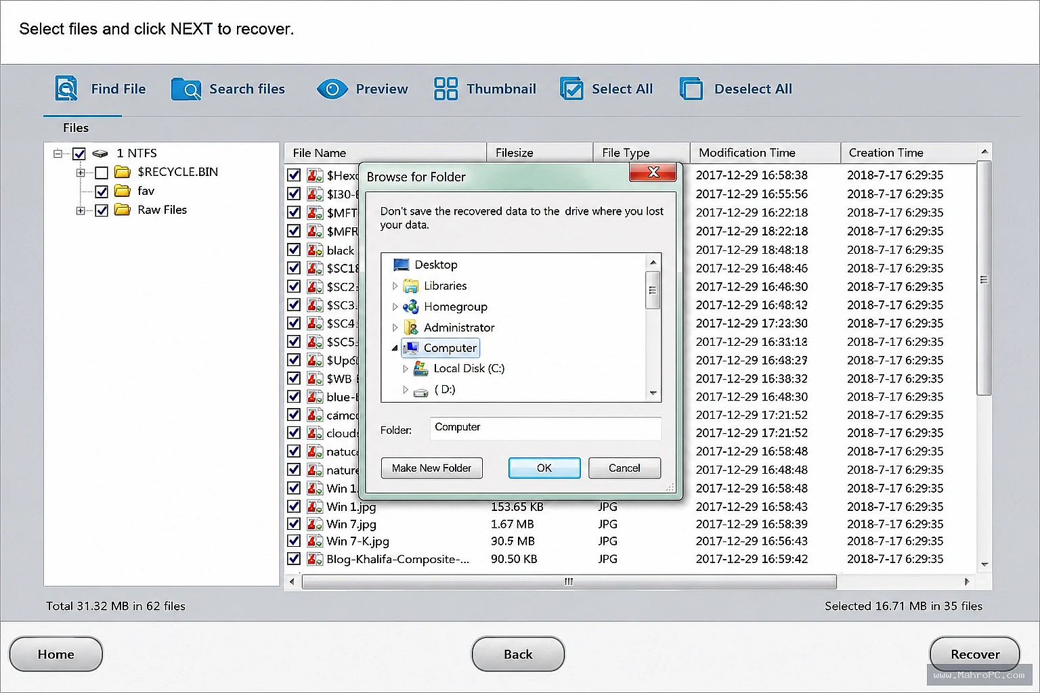Click the Local Disk (C:) drive icon
Image resolution: width=1040 pixels, height=693 pixels.
(420, 369)
